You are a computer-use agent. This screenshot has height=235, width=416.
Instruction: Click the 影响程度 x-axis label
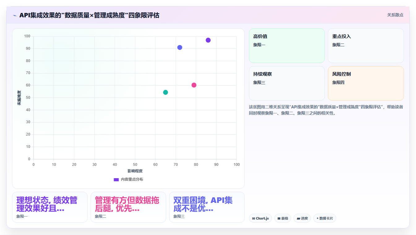click(x=135, y=171)
